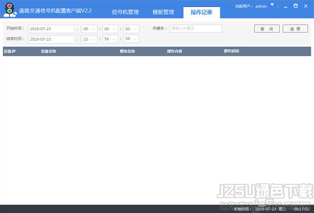Close the application window
314x213 pixels.
[306, 6]
